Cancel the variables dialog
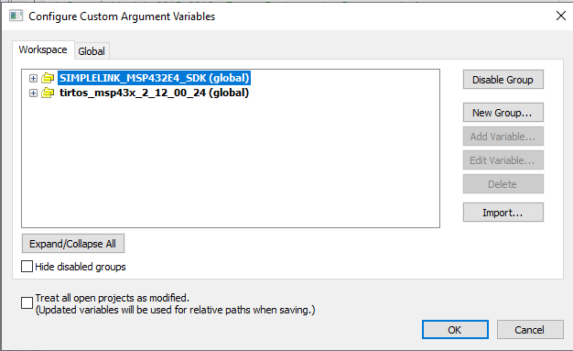Image resolution: width=573 pixels, height=351 pixels. pyautogui.click(x=530, y=330)
